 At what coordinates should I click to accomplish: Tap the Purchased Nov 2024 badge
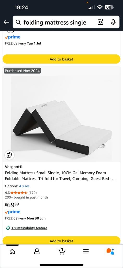click(x=22, y=71)
